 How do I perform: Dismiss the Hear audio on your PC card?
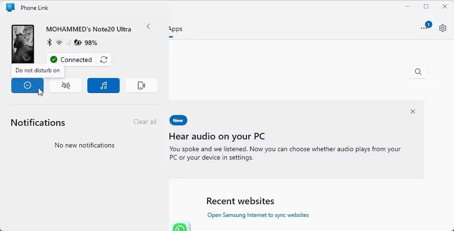(x=413, y=112)
